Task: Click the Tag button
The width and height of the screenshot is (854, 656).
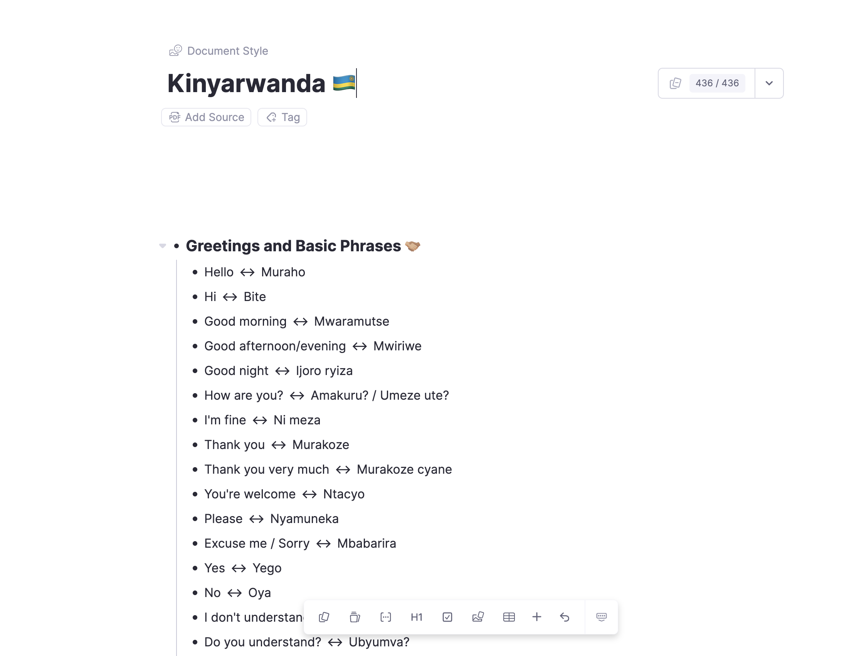Action: point(282,117)
